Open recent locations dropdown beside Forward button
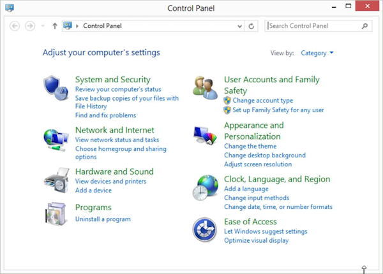This screenshot has height=274, width=383. tap(43, 26)
